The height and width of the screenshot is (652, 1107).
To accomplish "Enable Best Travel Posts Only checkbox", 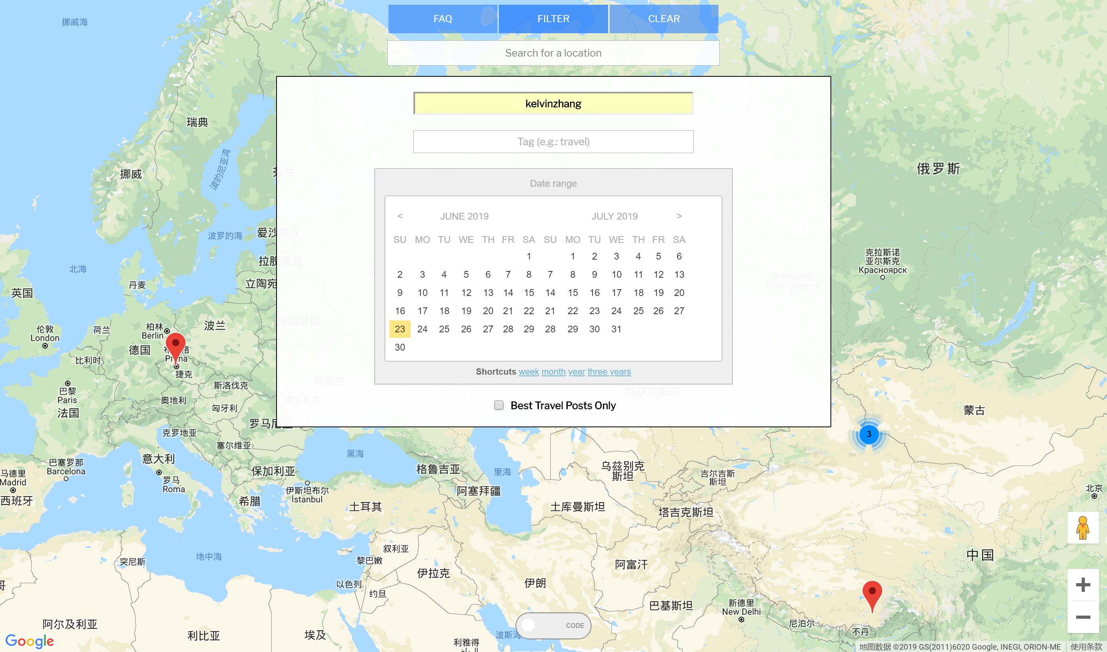I will [499, 405].
